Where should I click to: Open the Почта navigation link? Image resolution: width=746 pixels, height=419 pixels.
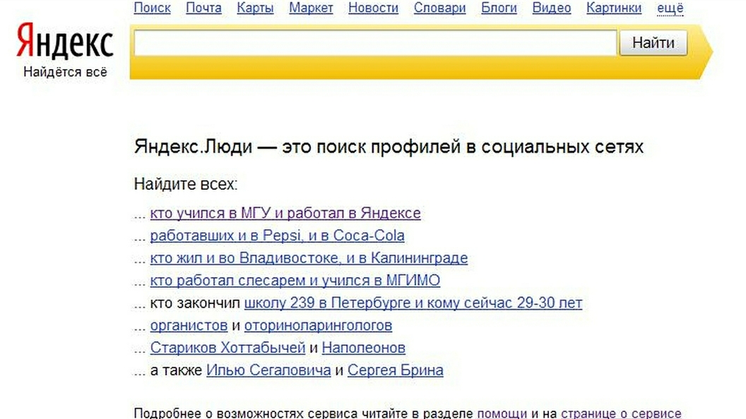pyautogui.click(x=203, y=8)
